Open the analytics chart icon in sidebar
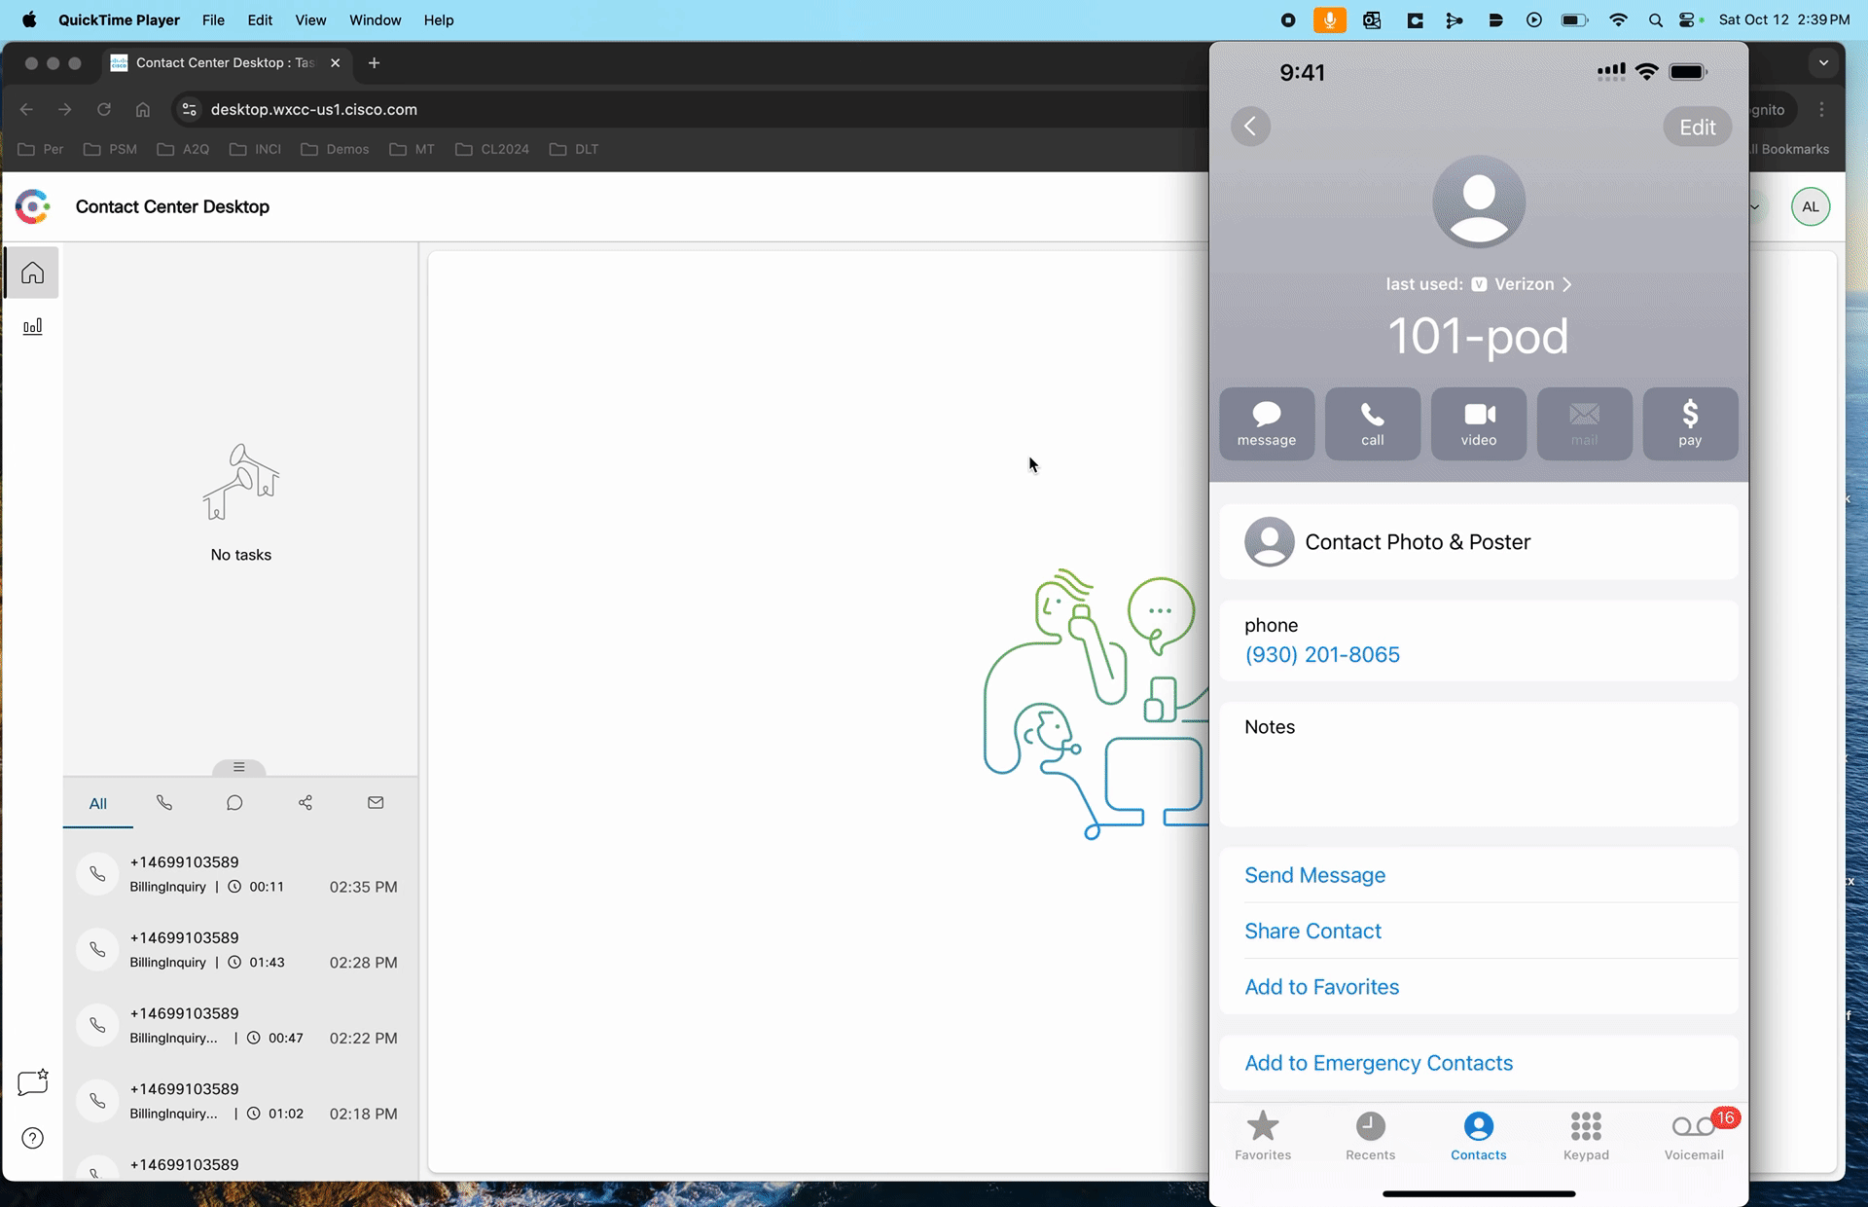The width and height of the screenshot is (1868, 1207). click(32, 326)
